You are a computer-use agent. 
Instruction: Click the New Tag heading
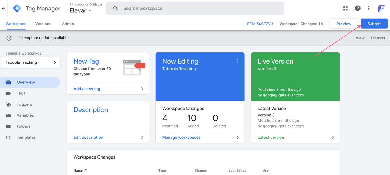point(86,61)
